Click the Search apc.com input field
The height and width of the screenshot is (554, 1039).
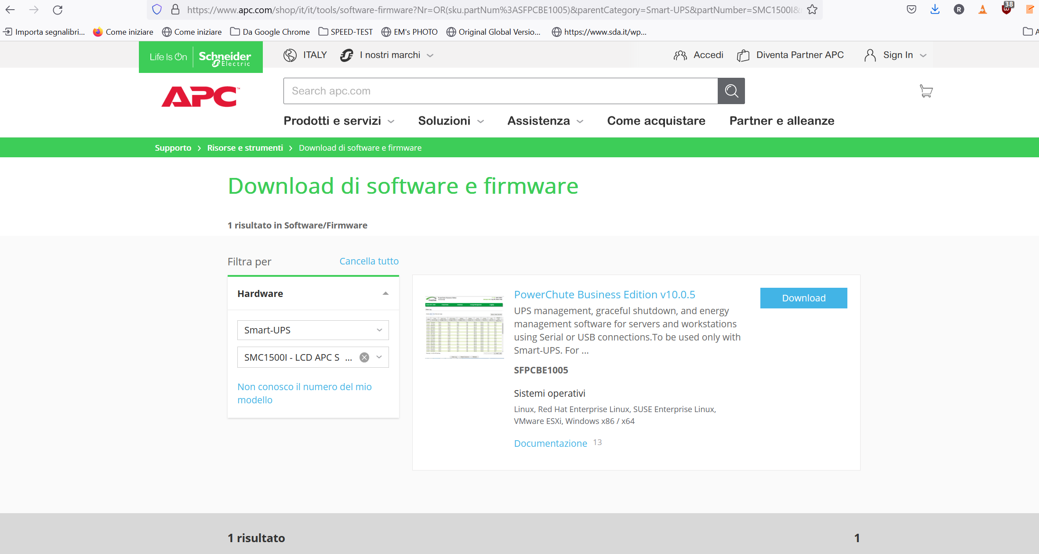pos(500,91)
